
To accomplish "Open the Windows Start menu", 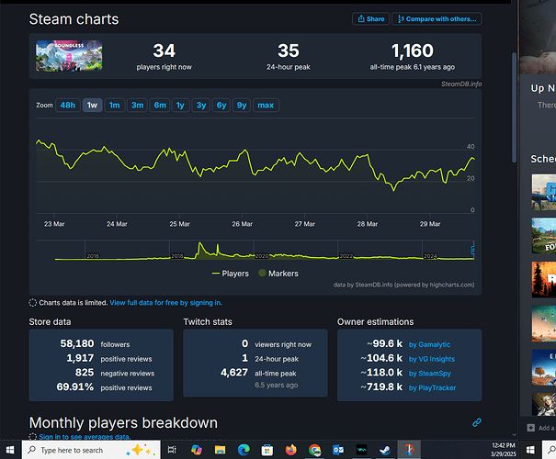I will pyautogui.click(x=10, y=450).
